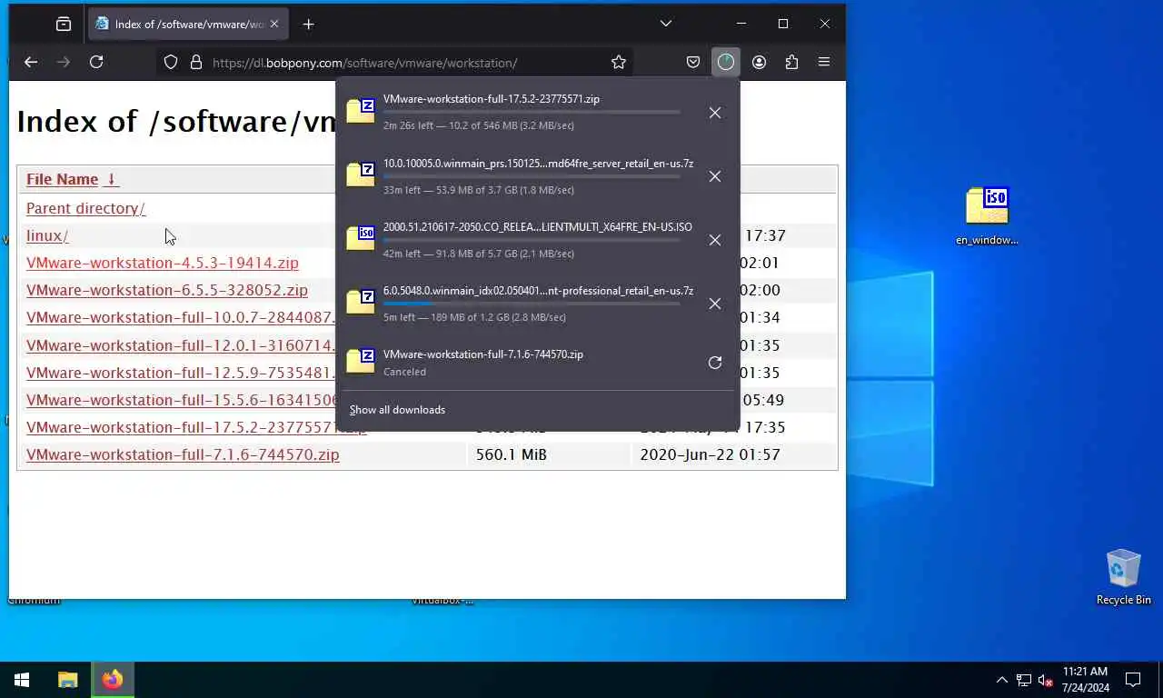Click the canceled 7.1.6 zip file icon
Viewport: 1163px width, 698px height.
point(361,361)
